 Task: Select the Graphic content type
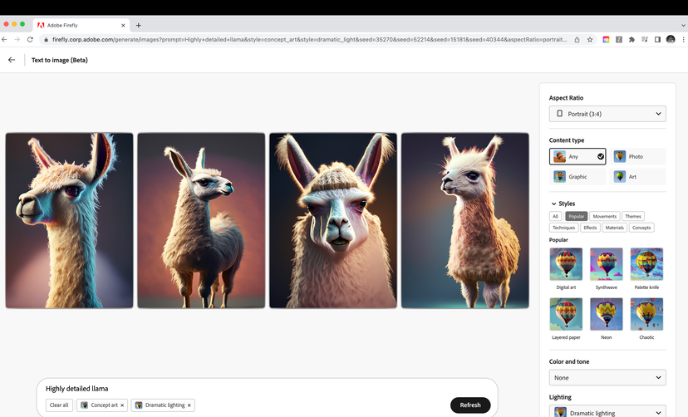(x=577, y=177)
